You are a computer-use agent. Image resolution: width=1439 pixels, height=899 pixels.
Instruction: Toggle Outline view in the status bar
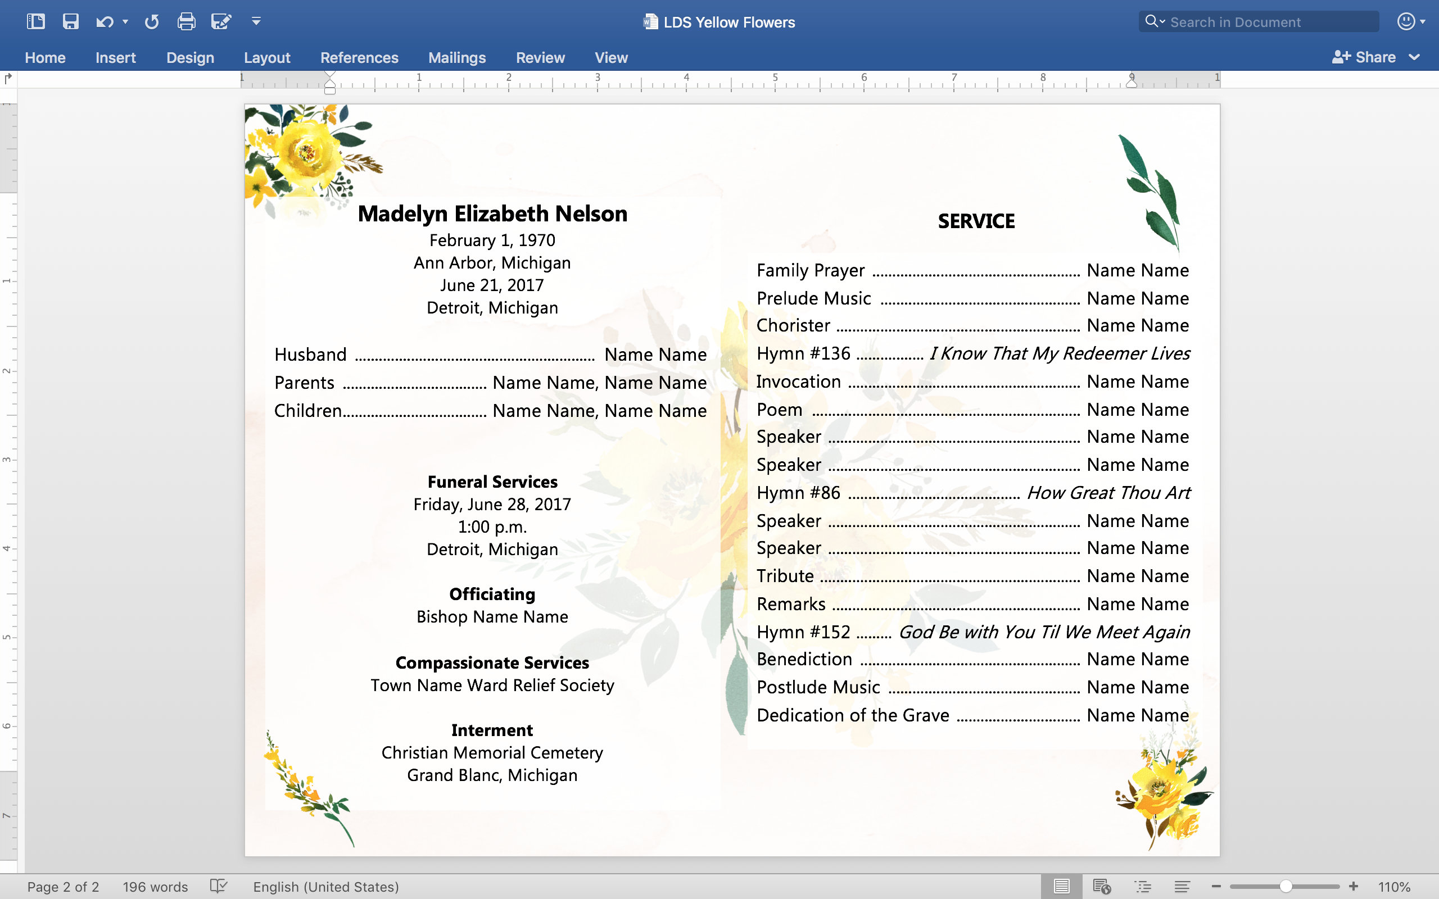click(x=1142, y=886)
